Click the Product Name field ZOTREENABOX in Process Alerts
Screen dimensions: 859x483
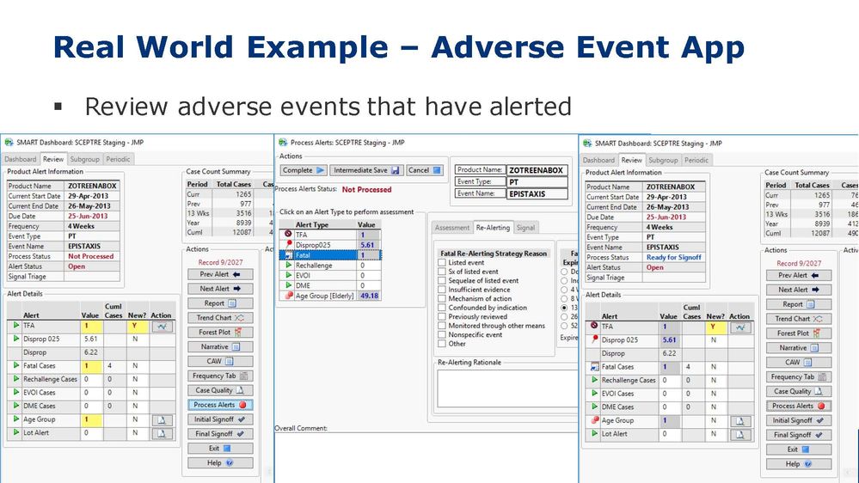tap(537, 170)
